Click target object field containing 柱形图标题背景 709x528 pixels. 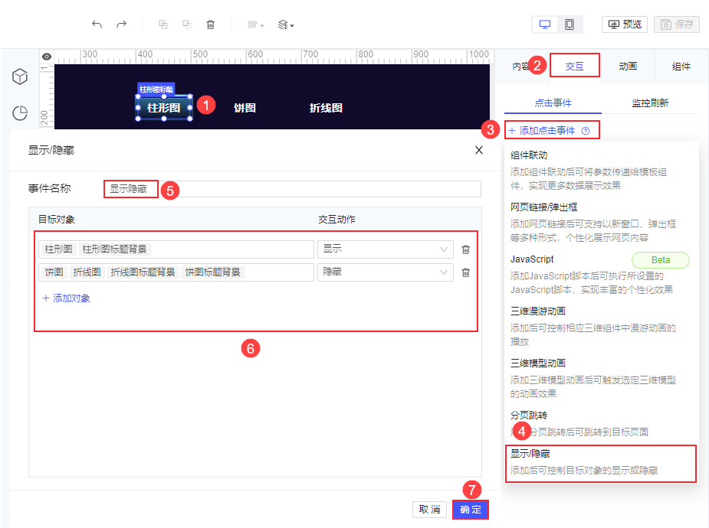176,249
